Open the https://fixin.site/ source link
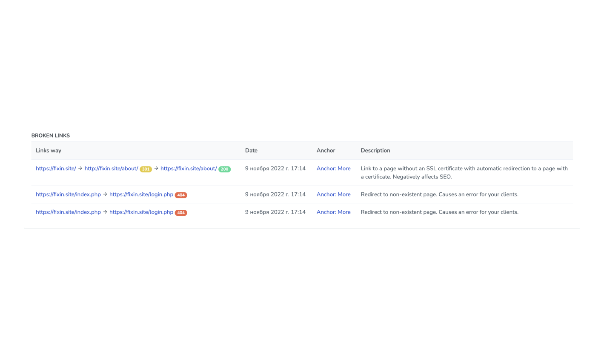 [x=56, y=169]
